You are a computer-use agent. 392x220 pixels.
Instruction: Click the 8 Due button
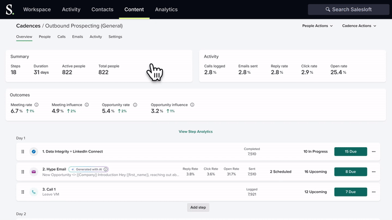350,172
